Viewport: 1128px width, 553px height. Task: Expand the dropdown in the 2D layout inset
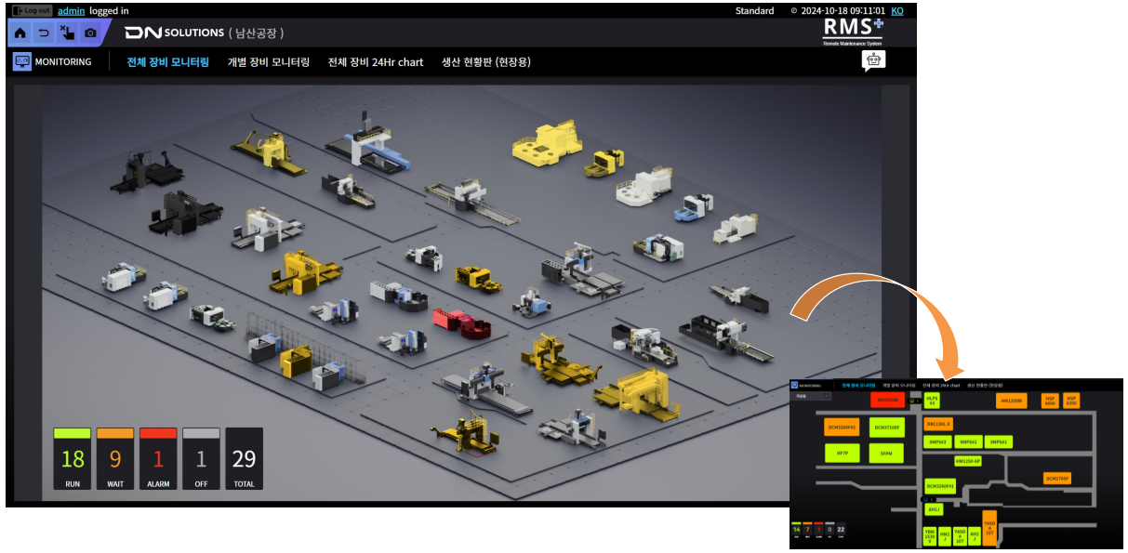tap(811, 396)
